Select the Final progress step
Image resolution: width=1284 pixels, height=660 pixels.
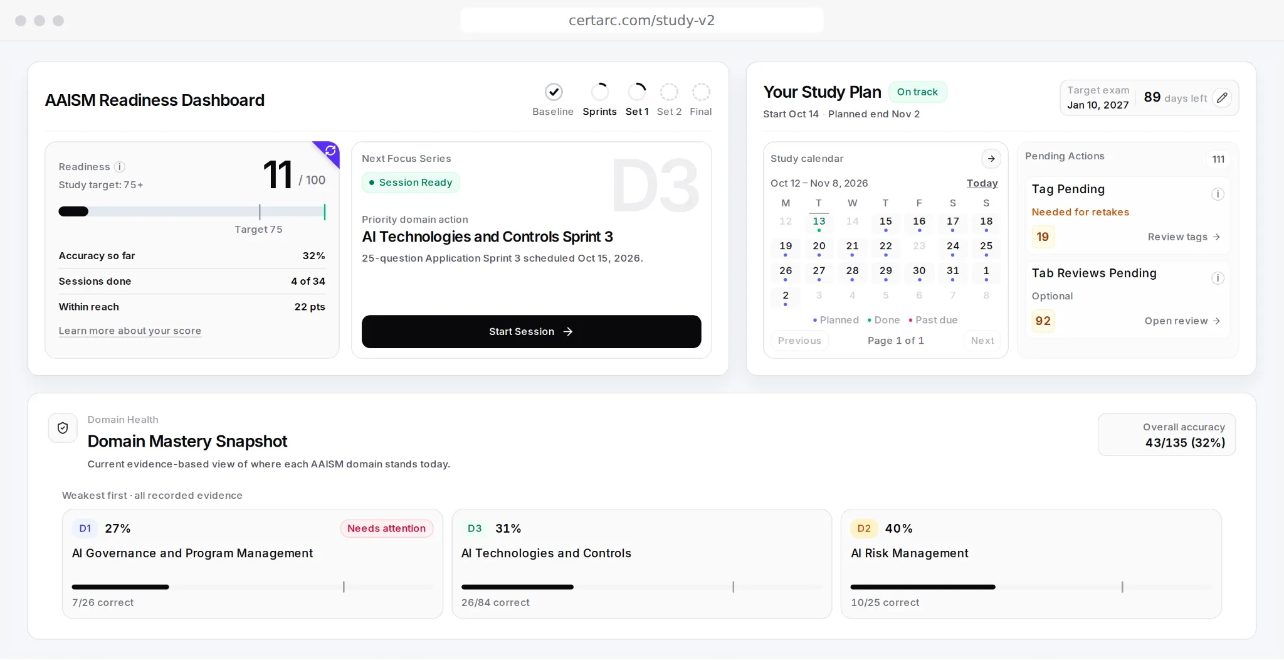tap(700, 100)
